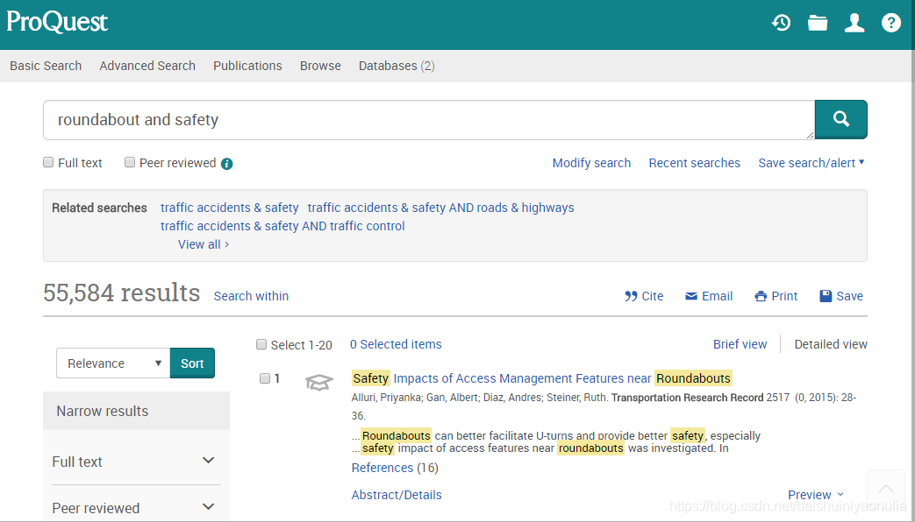Image resolution: width=915 pixels, height=522 pixels.
Task: Open the My Research folder icon
Action: click(x=818, y=24)
